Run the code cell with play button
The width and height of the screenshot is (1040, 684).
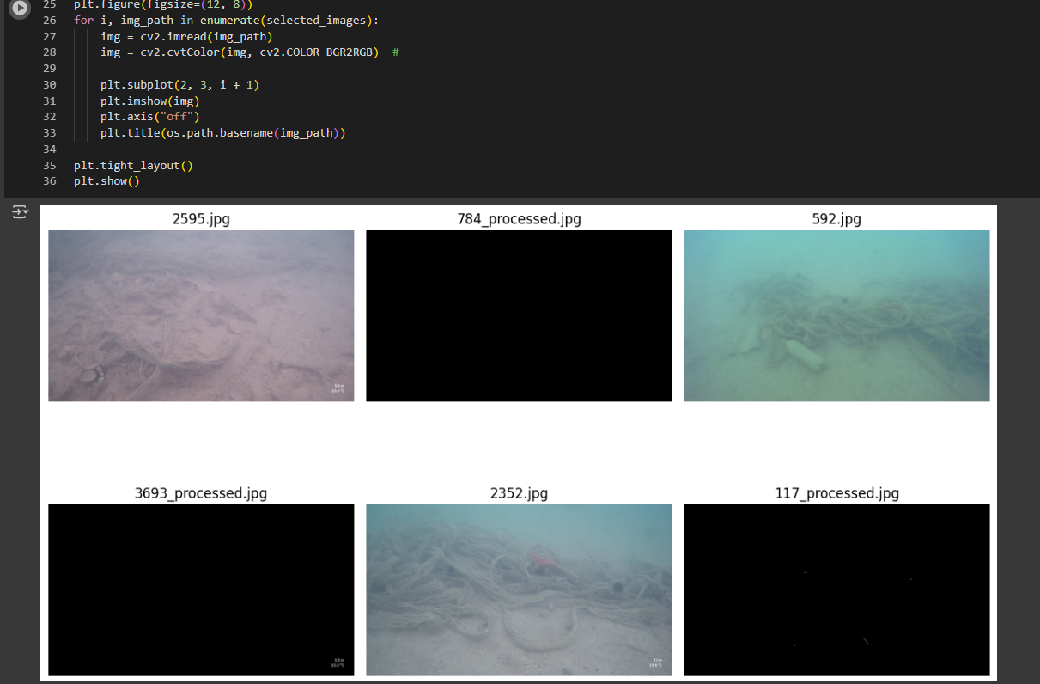point(20,6)
